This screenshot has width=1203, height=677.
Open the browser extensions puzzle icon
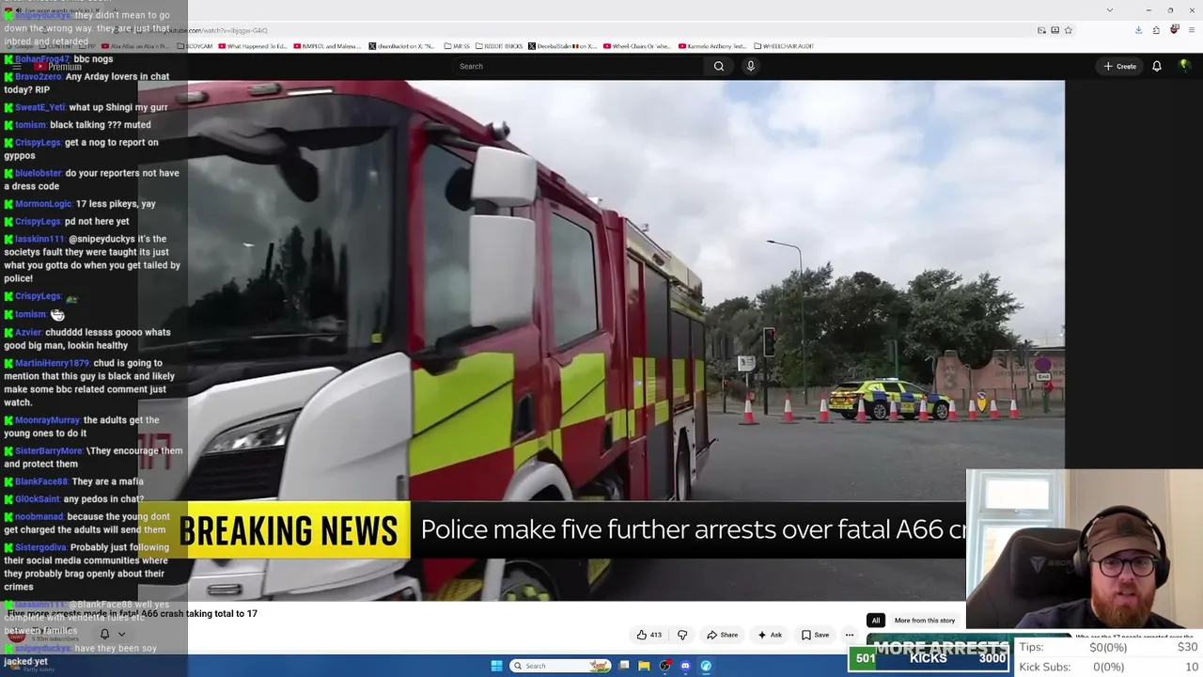(x=1156, y=30)
